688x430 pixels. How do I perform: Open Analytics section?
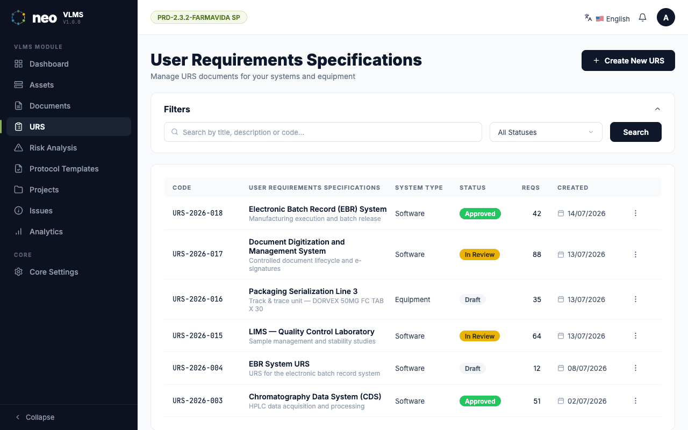click(69, 232)
